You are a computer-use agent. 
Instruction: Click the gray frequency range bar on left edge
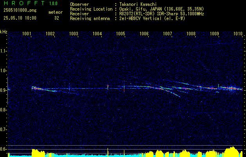point(8,91)
